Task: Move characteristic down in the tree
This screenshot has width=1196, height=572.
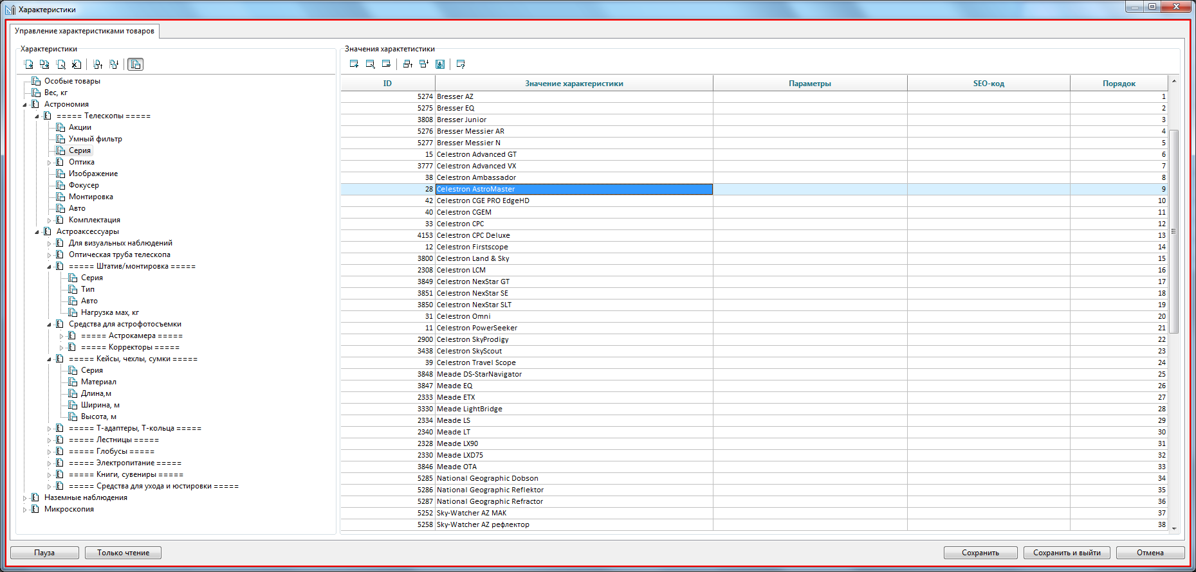Action: click(x=114, y=64)
